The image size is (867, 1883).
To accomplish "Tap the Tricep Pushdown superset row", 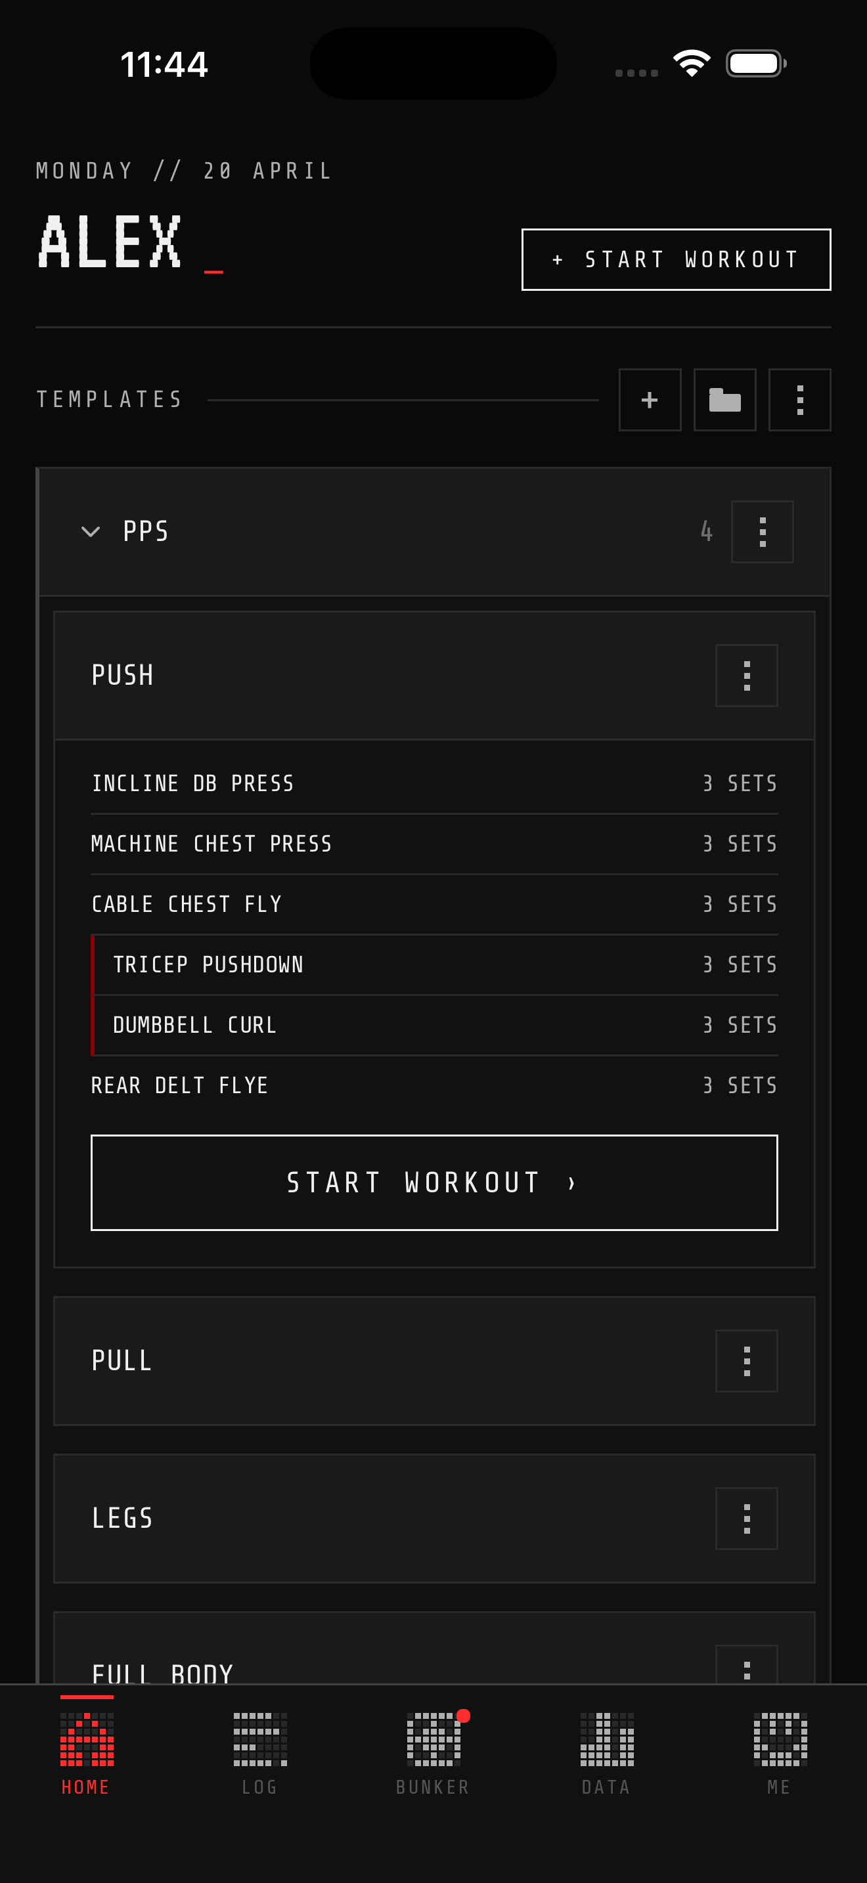I will [433, 965].
